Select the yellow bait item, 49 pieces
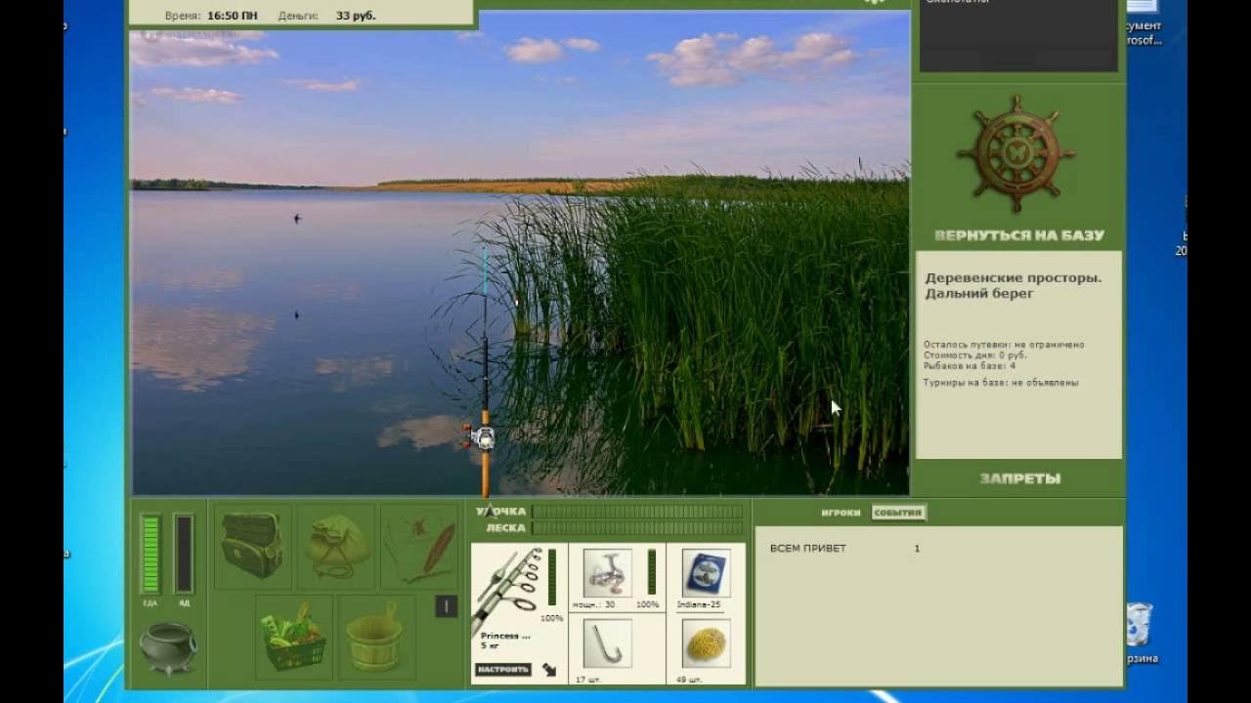 pos(706,643)
